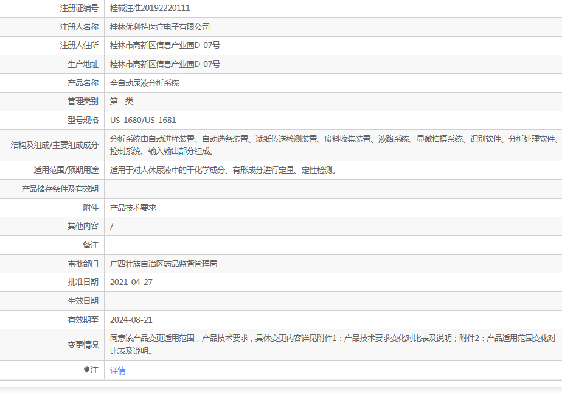Click address value in 生产地址 row
The image size is (562, 394).
pos(165,64)
